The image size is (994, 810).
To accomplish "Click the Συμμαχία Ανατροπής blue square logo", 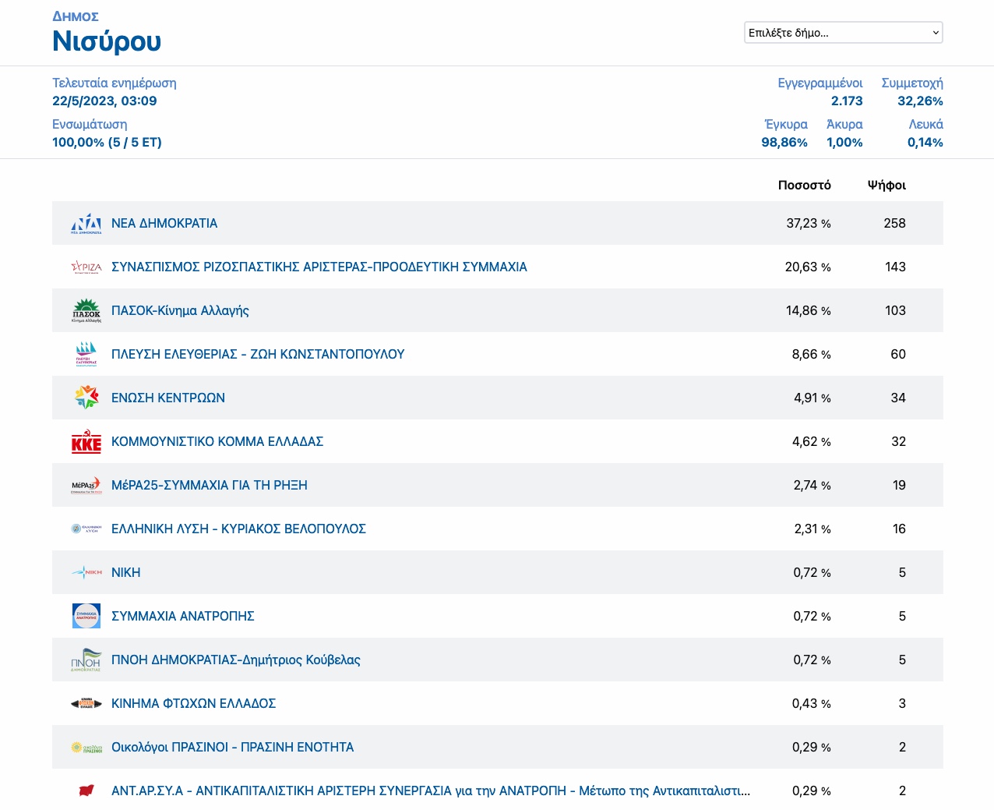I will pyautogui.click(x=86, y=616).
